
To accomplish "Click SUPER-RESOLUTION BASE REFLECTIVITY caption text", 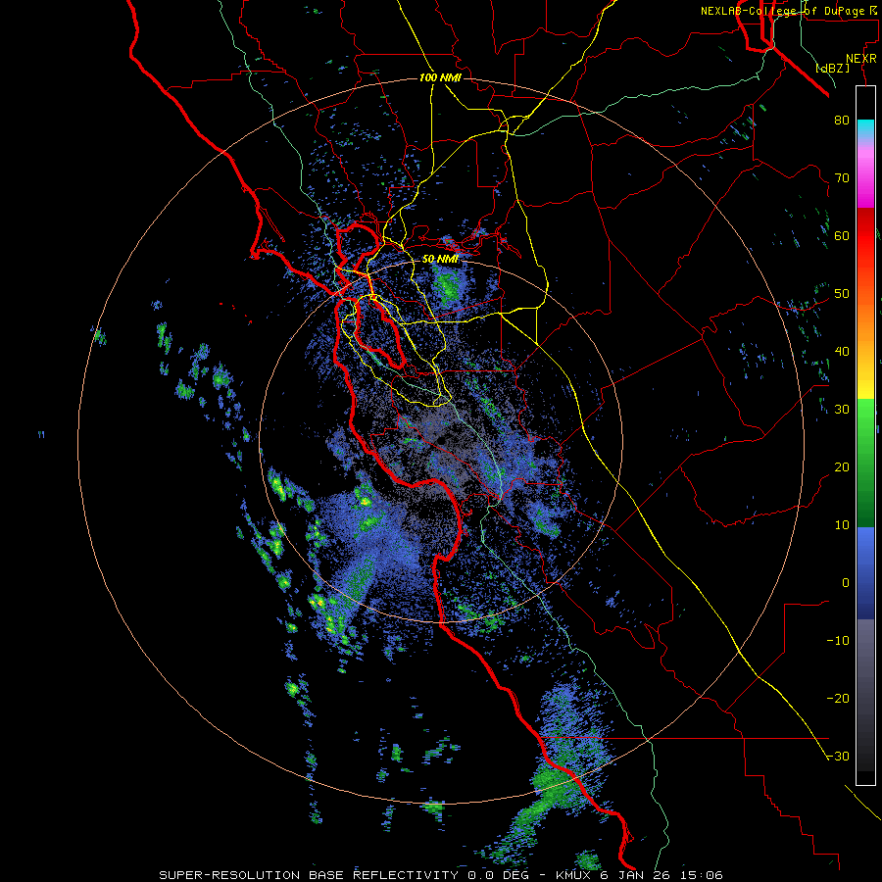I will 309,875.
